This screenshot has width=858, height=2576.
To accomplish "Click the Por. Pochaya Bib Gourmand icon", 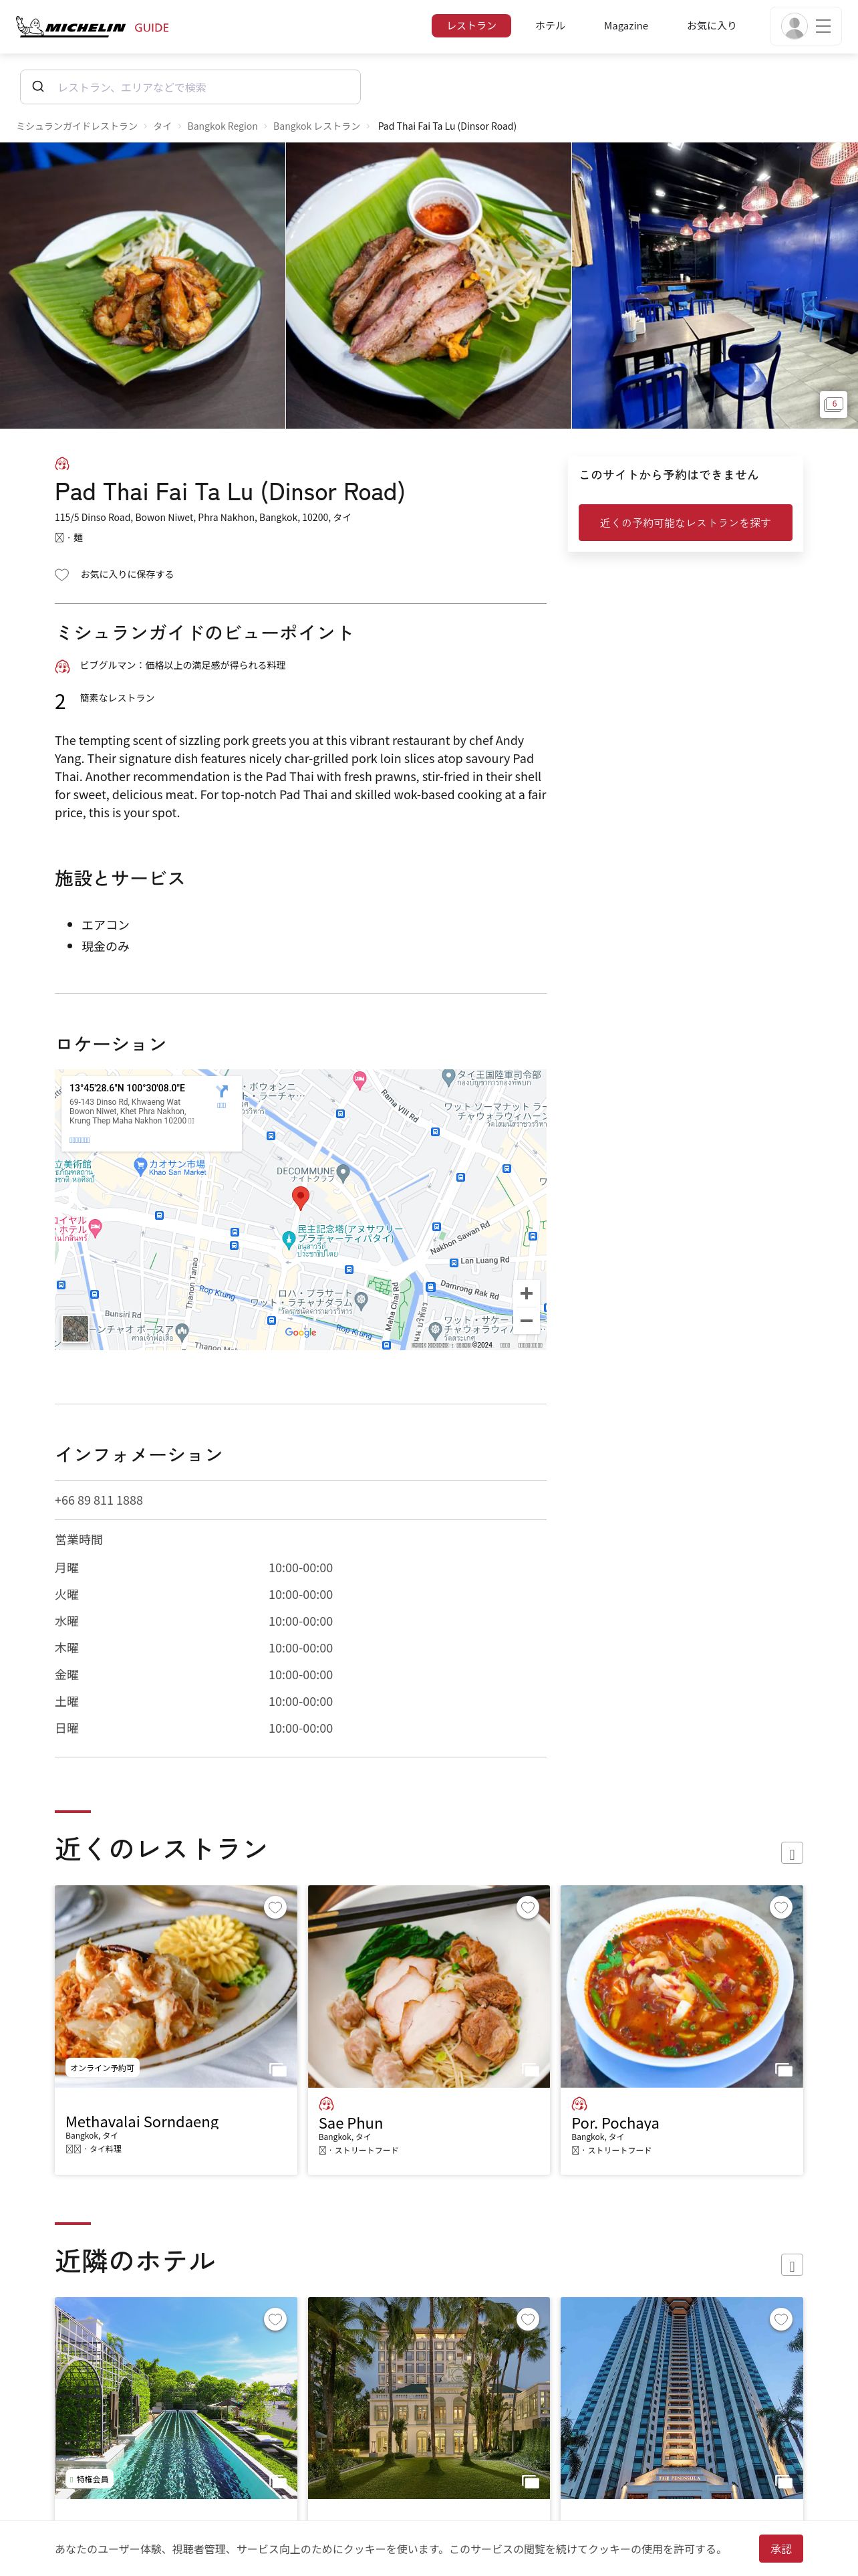I will coord(579,2104).
